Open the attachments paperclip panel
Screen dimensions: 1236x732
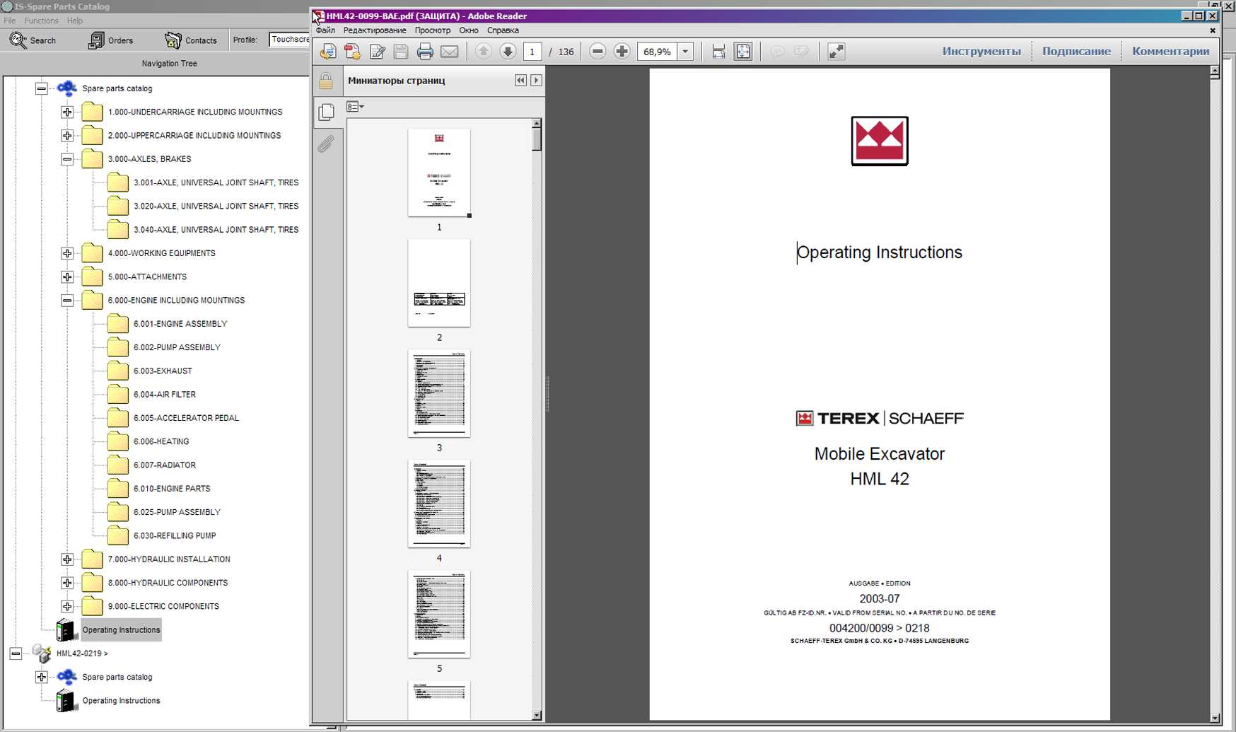tap(326, 144)
